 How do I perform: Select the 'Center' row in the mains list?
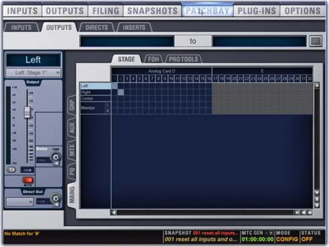96,99
